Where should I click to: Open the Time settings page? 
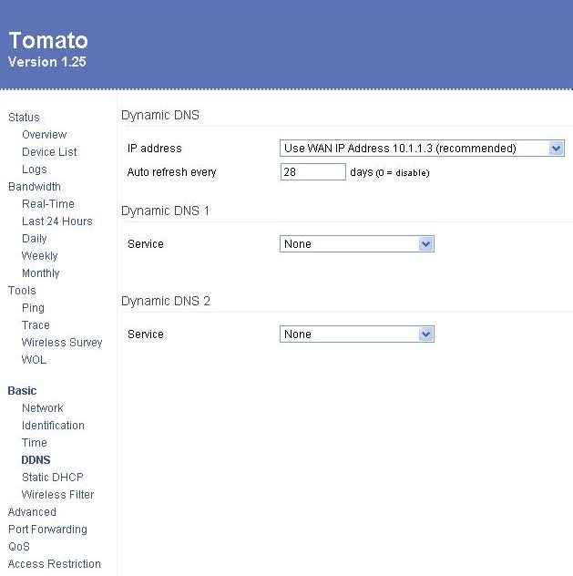(34, 443)
